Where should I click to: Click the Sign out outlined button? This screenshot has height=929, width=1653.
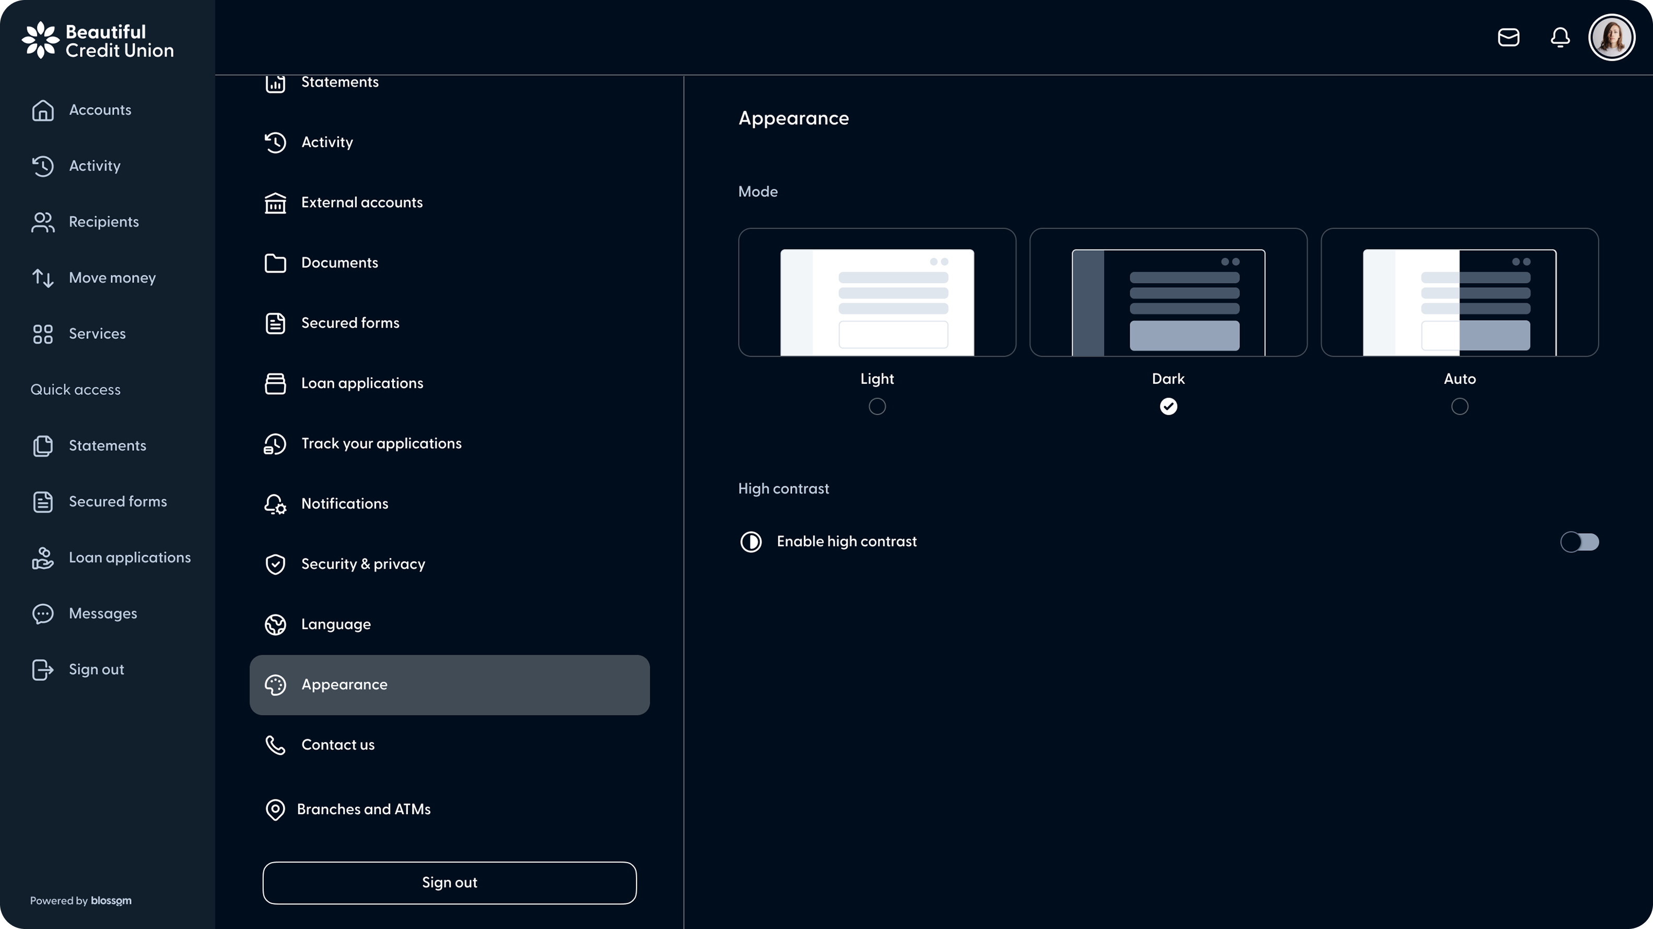pyautogui.click(x=449, y=883)
